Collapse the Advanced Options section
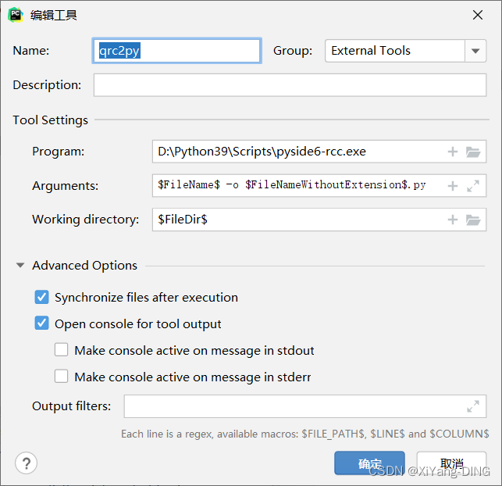The height and width of the screenshot is (486, 502). tap(20, 266)
